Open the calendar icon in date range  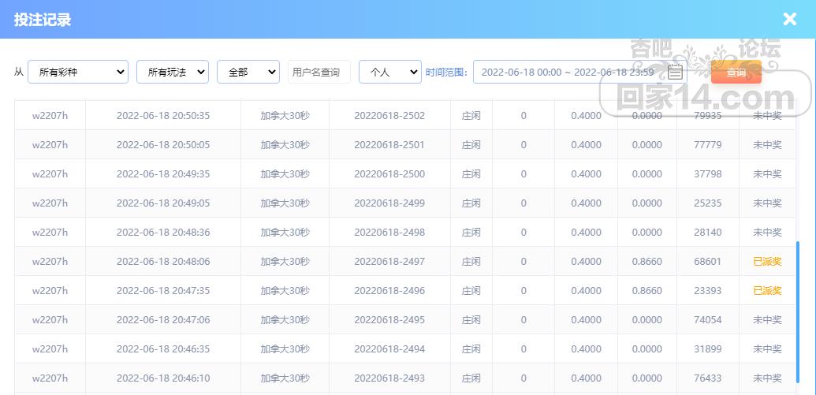tap(675, 73)
